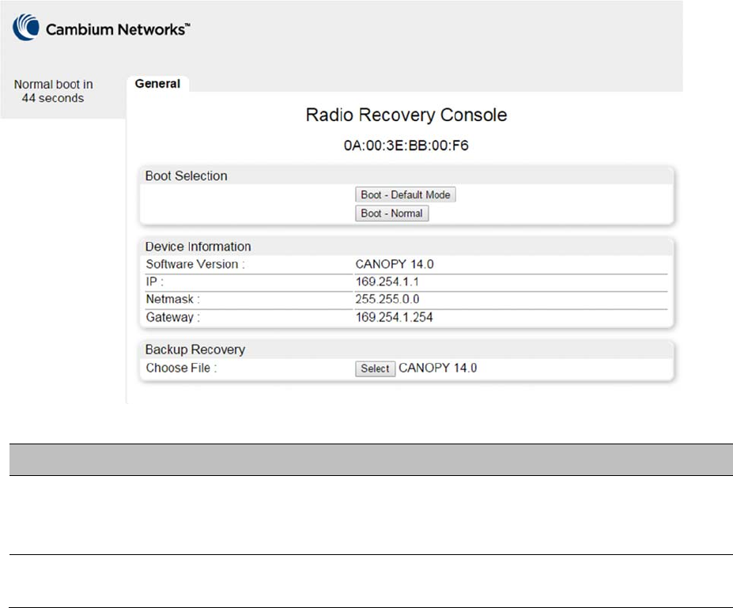This screenshot has width=733, height=608.
Task: Click the Software Version label
Action: tap(195, 264)
